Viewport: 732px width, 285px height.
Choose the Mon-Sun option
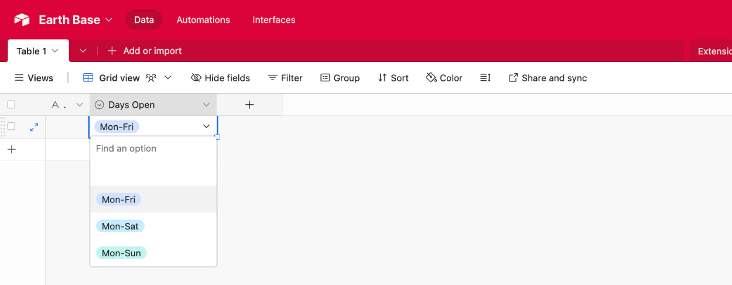coord(153,253)
